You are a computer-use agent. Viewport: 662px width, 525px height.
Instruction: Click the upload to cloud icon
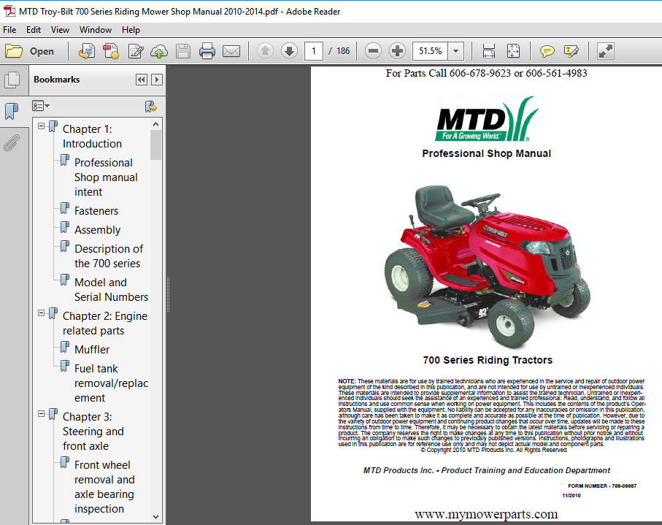point(159,52)
